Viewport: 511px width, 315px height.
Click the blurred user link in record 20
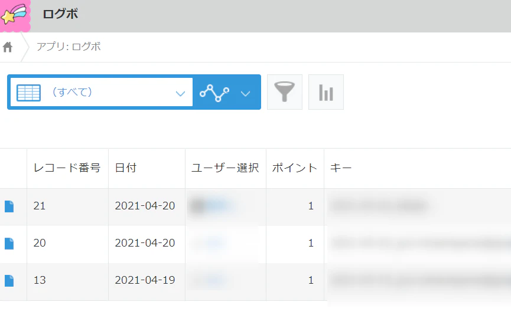(x=213, y=243)
